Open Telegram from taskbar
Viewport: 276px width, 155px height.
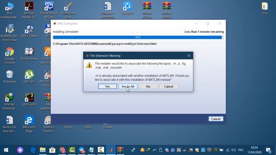coord(82,150)
